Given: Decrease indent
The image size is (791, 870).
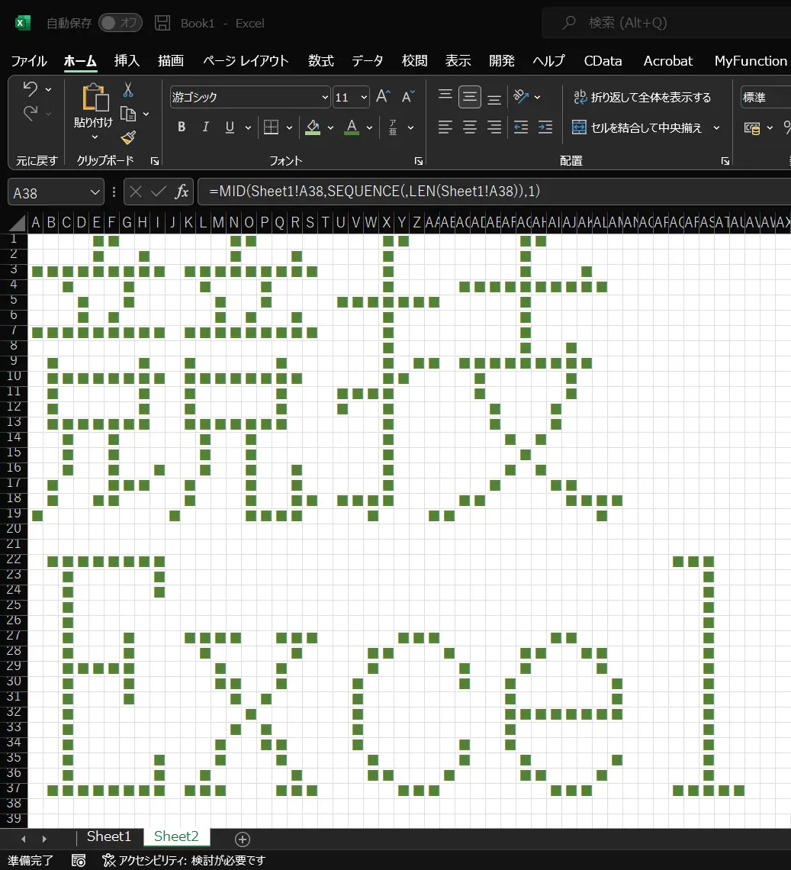Looking at the screenshot, I should (521, 127).
